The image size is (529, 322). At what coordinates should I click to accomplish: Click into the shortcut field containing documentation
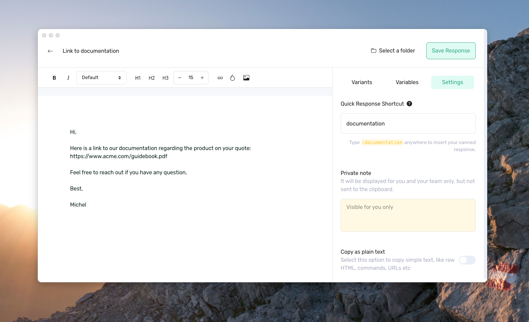pyautogui.click(x=408, y=123)
